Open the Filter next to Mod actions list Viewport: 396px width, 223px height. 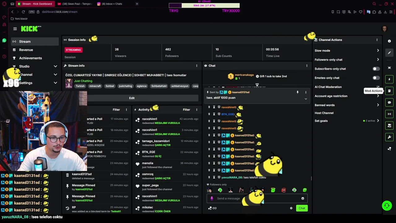116,110
